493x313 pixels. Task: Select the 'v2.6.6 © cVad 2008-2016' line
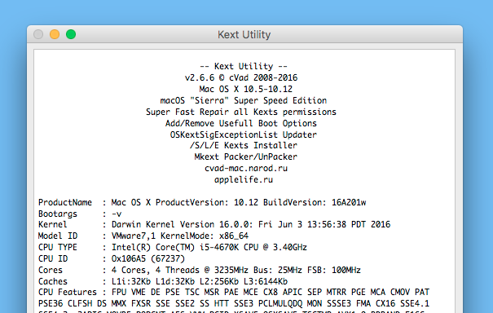point(241,77)
